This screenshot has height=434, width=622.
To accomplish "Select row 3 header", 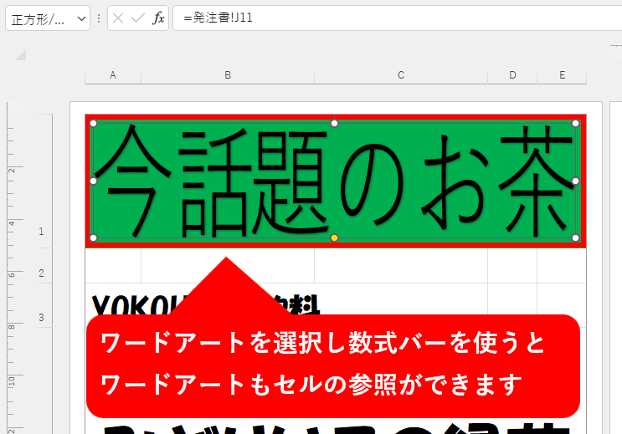I will click(41, 317).
